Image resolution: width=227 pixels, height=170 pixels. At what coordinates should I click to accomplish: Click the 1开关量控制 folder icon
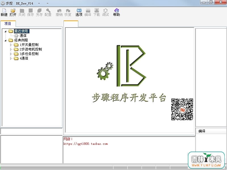(x=16, y=45)
